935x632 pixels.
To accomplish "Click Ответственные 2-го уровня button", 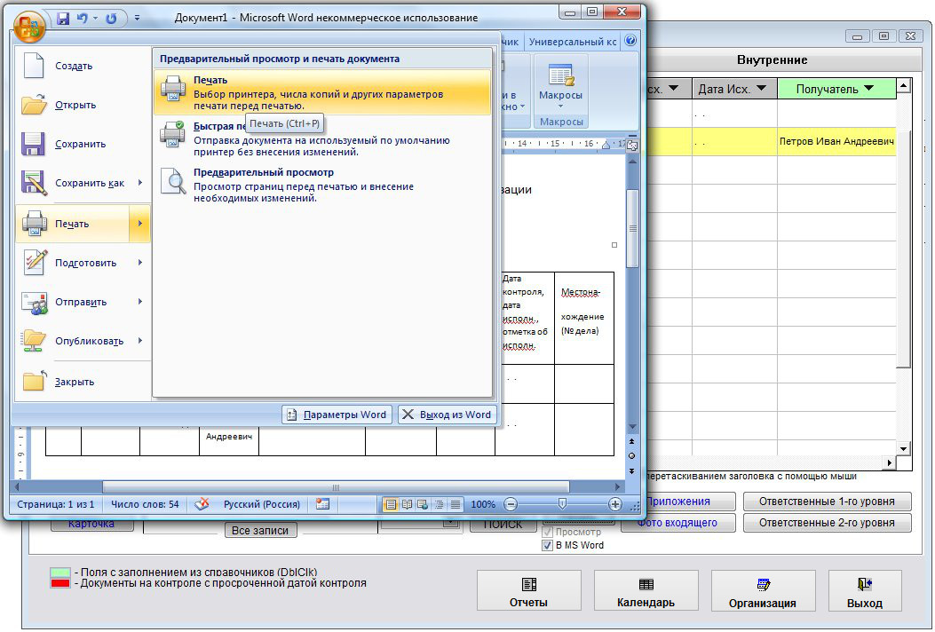I will 827,523.
